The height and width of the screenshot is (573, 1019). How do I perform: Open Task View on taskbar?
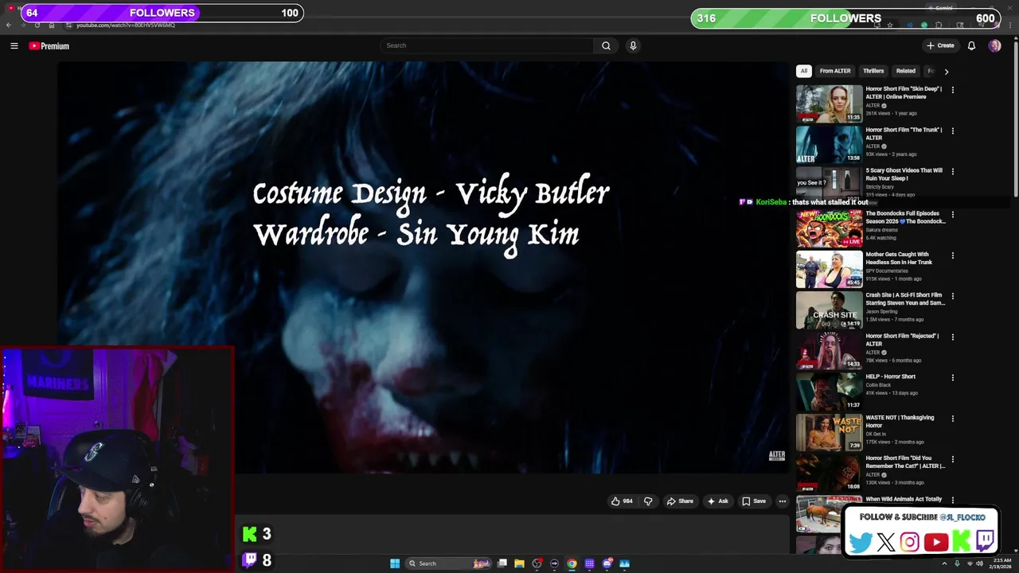[502, 563]
